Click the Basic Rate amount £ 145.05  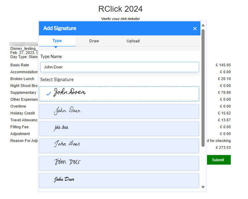(223, 65)
